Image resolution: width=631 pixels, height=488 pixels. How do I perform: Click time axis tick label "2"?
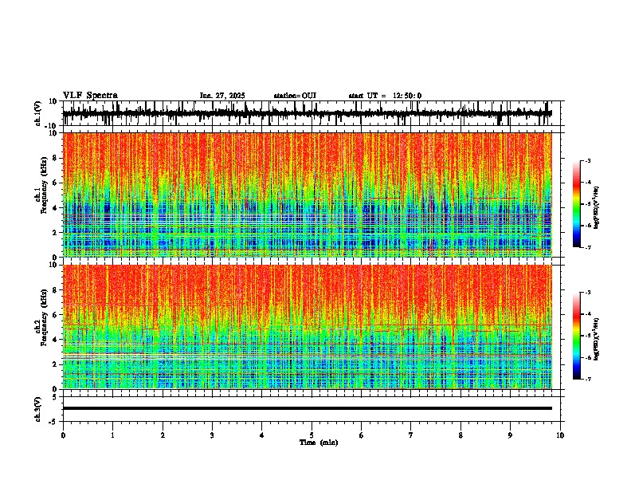click(163, 435)
